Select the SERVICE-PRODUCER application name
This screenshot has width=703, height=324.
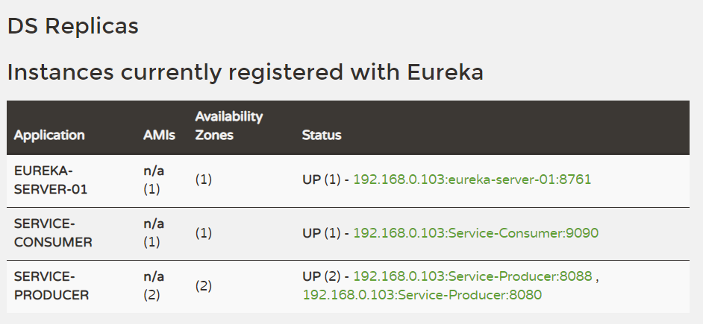pos(51,286)
